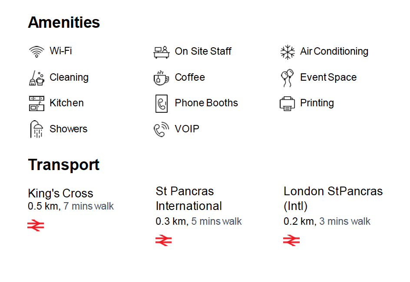This screenshot has width=410, height=282.
Task: Click the VOIP phone icon
Action: (x=161, y=129)
